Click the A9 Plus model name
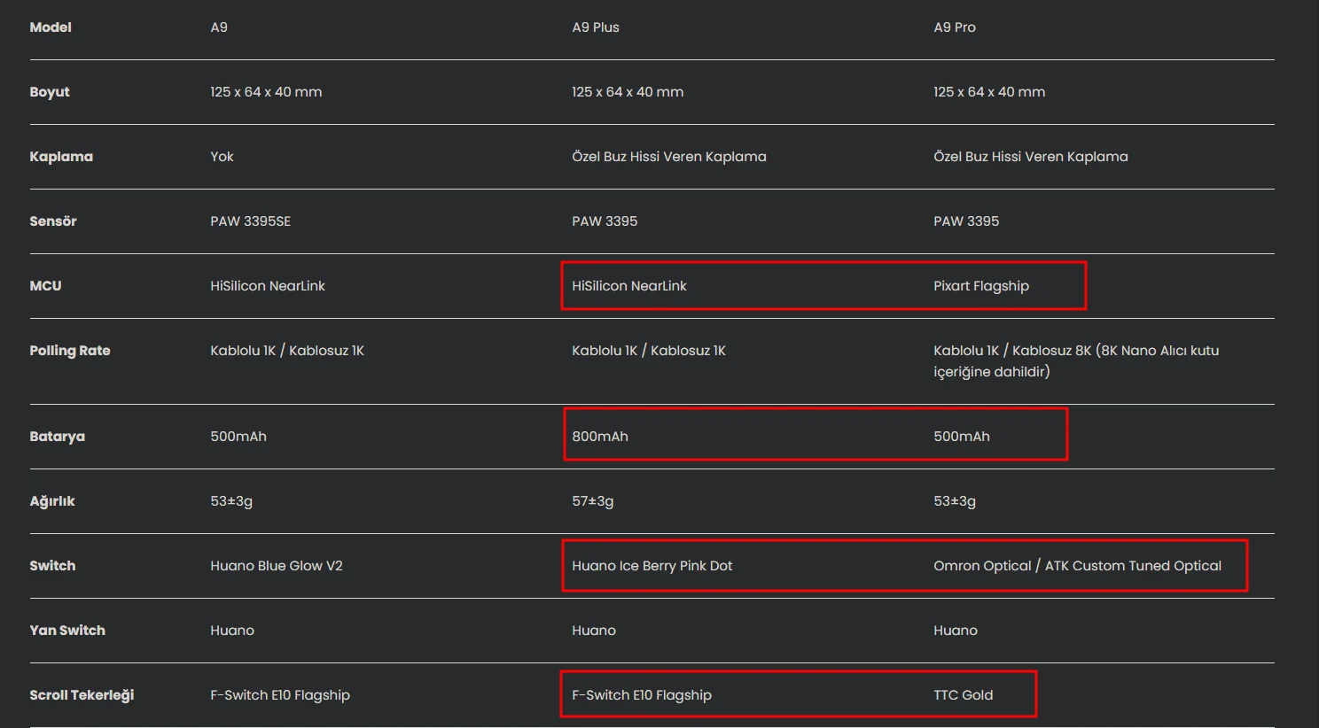This screenshot has height=728, width=1319. [595, 27]
